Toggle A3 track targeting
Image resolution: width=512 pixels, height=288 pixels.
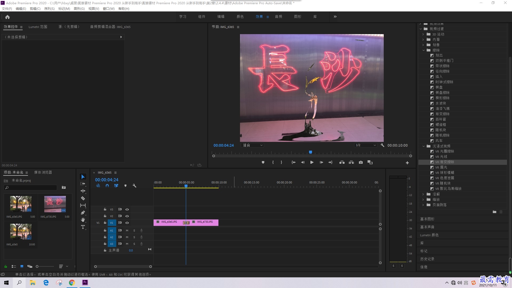[x=112, y=244]
